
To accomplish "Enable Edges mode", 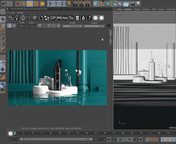I will pos(3,44).
